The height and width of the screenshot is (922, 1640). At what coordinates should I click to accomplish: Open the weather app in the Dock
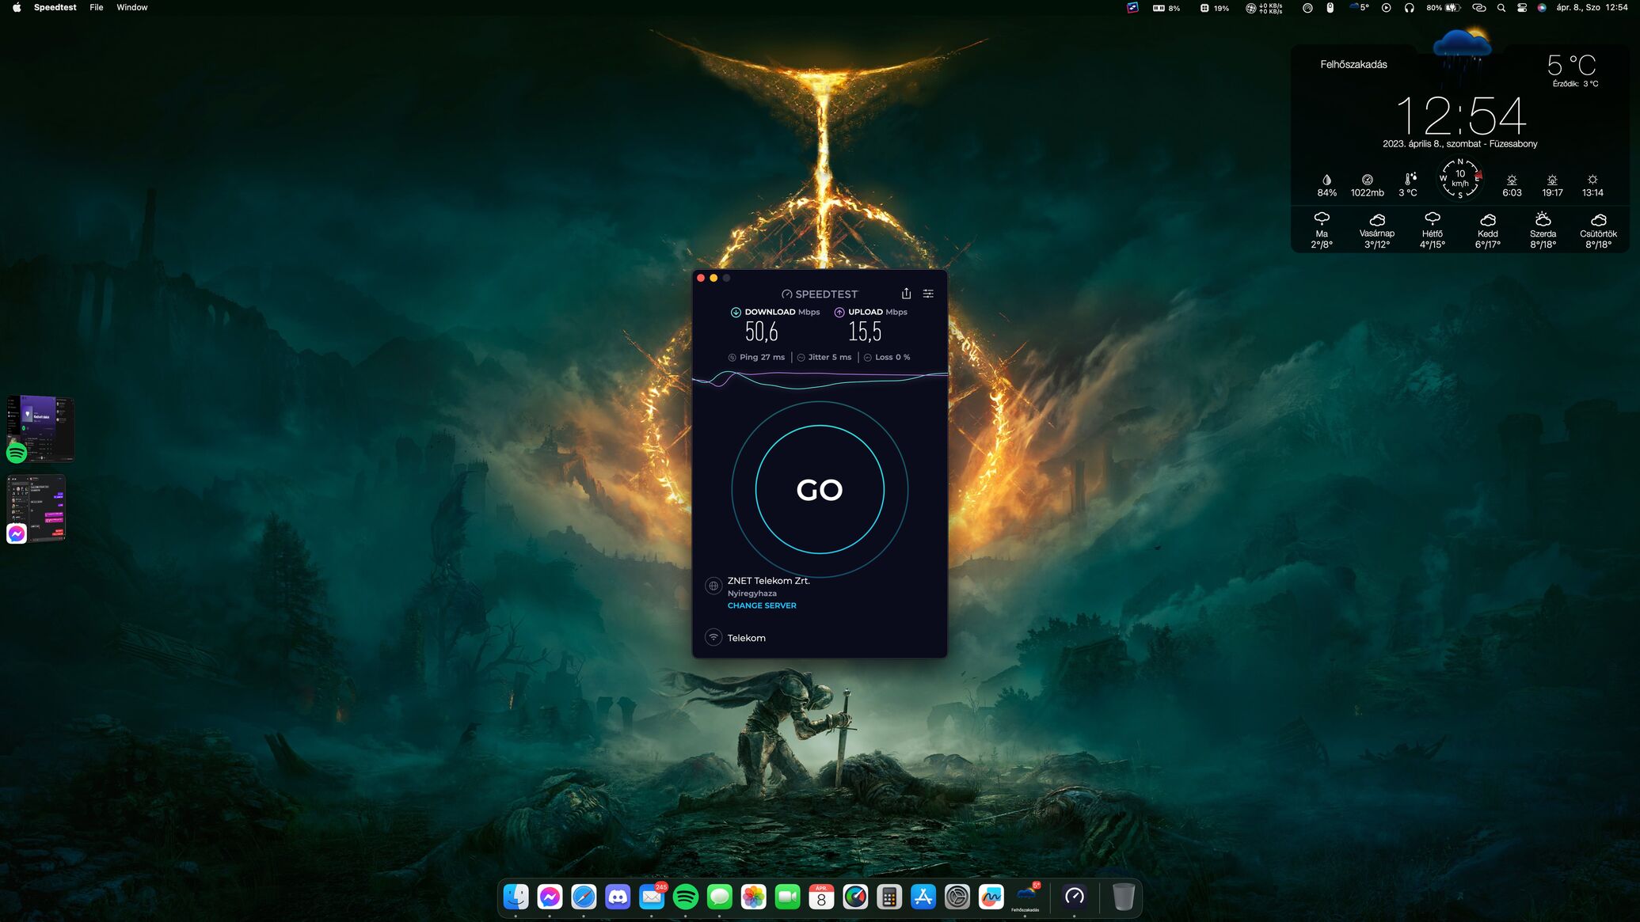pos(1025,897)
